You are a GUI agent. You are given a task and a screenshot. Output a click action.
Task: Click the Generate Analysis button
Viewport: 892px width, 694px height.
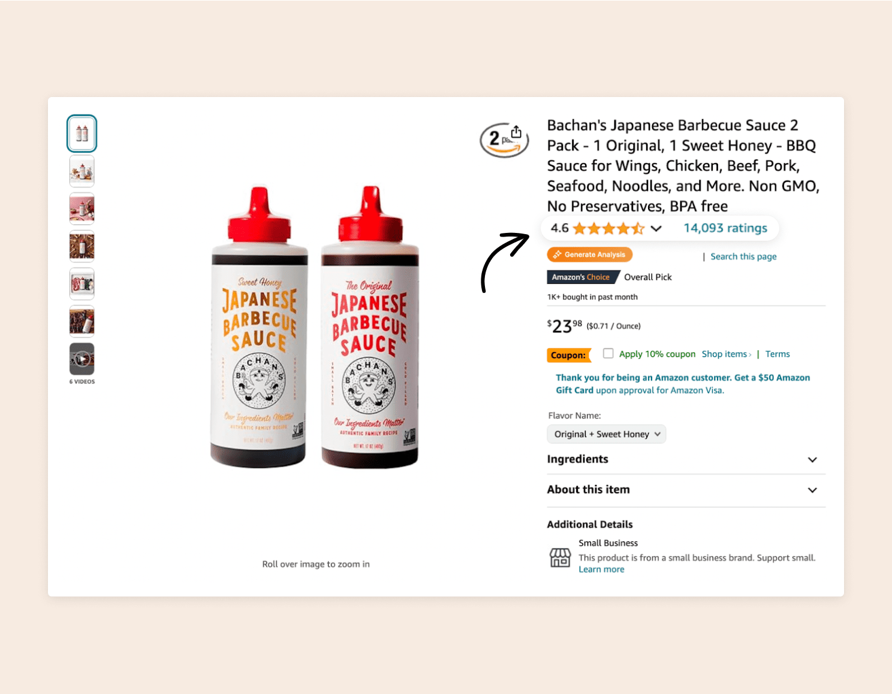pos(589,254)
